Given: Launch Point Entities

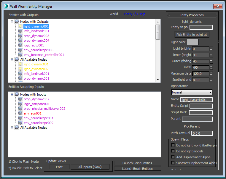Looking at the screenshot, I should tap(137, 163).
